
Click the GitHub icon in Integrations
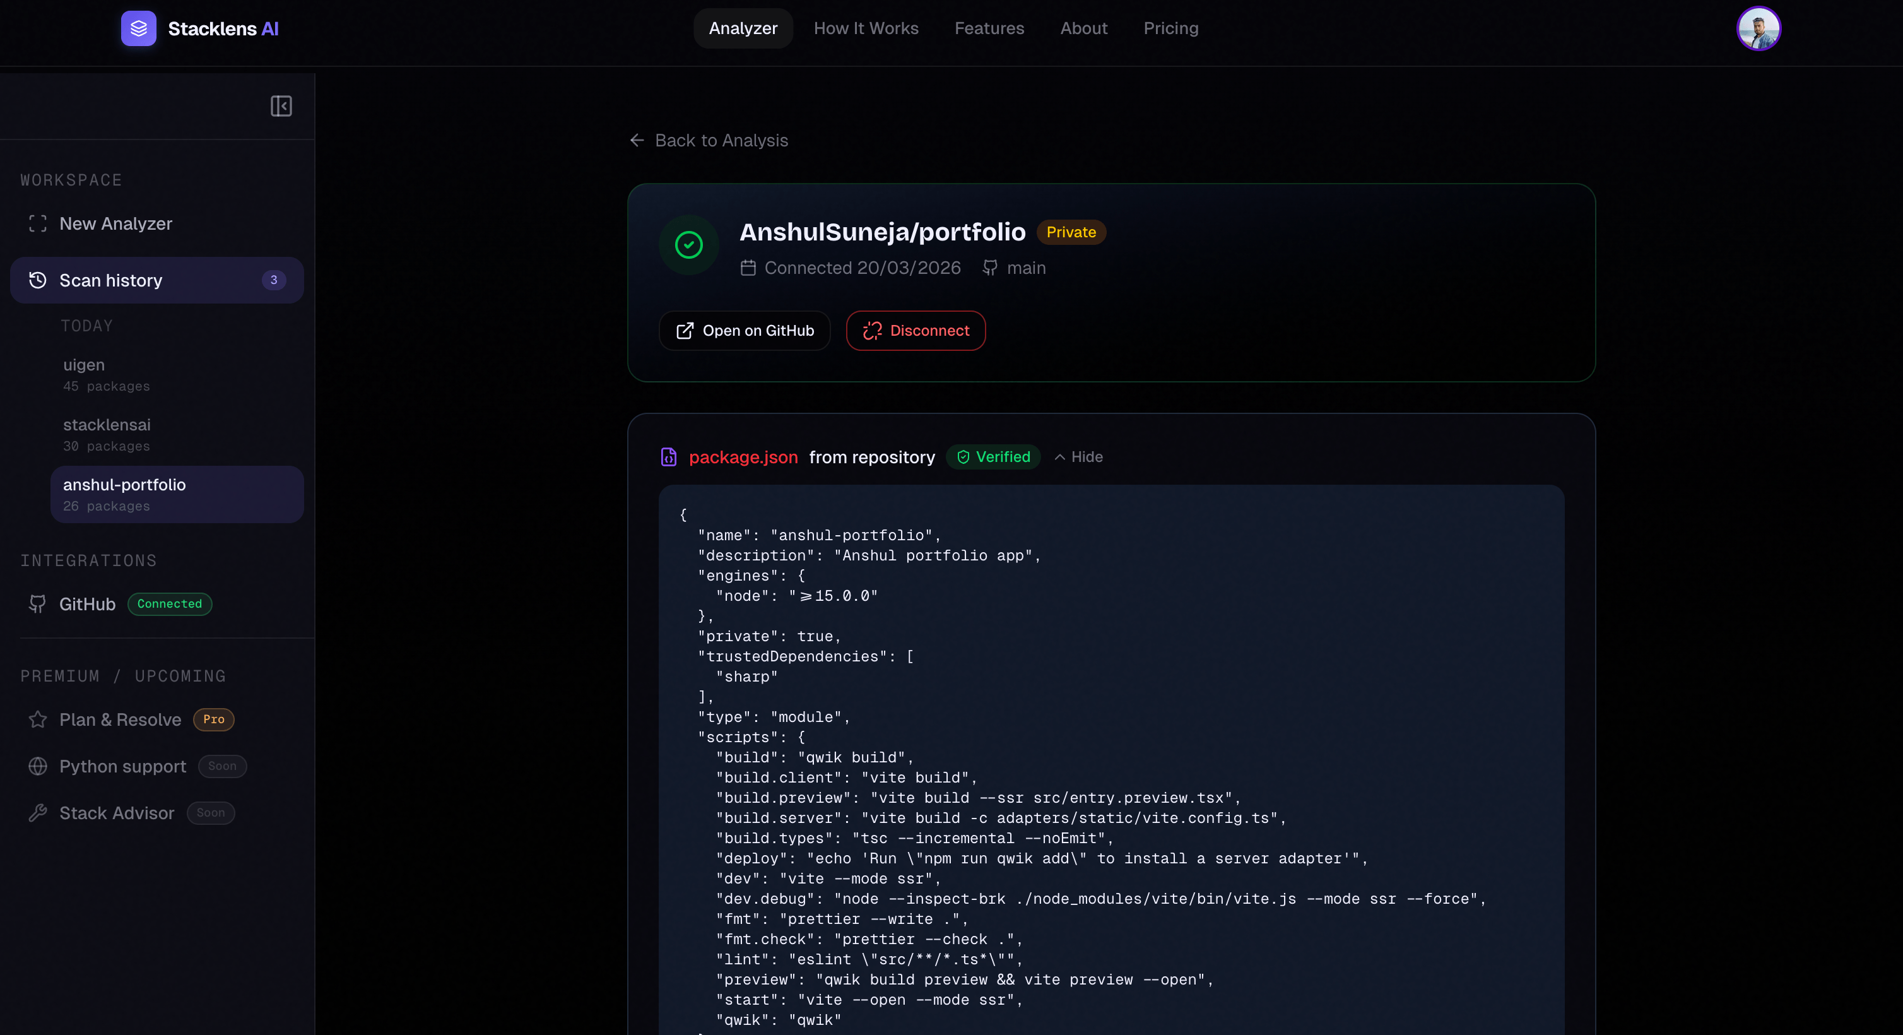38,605
